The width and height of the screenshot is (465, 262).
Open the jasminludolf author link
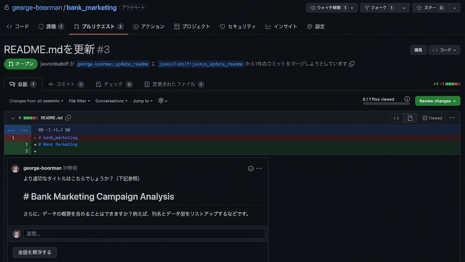coord(54,64)
